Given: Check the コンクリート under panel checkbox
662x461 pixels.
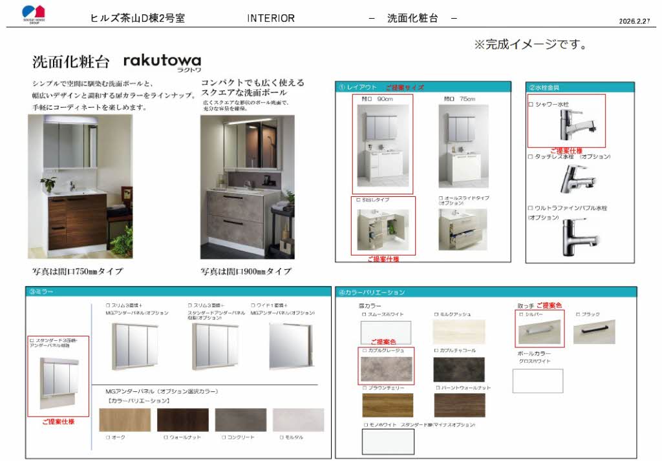Looking at the screenshot, I should (x=224, y=438).
